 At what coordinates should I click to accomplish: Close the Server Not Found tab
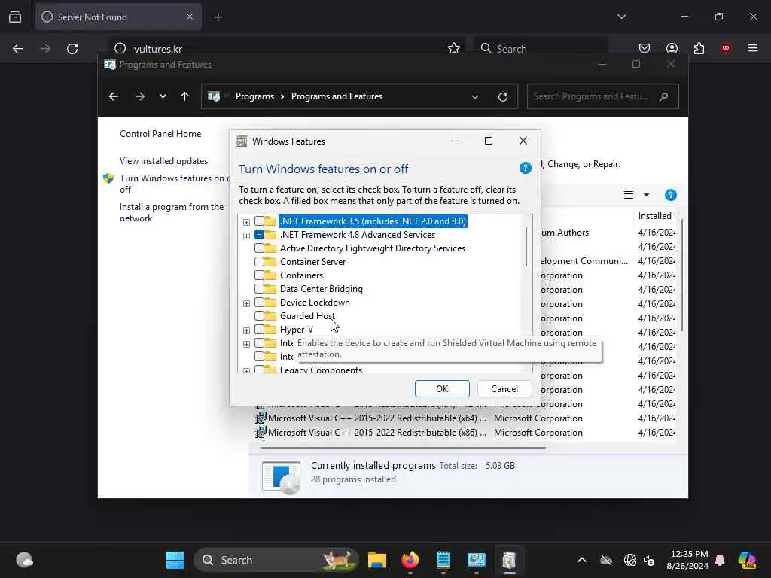click(x=190, y=17)
